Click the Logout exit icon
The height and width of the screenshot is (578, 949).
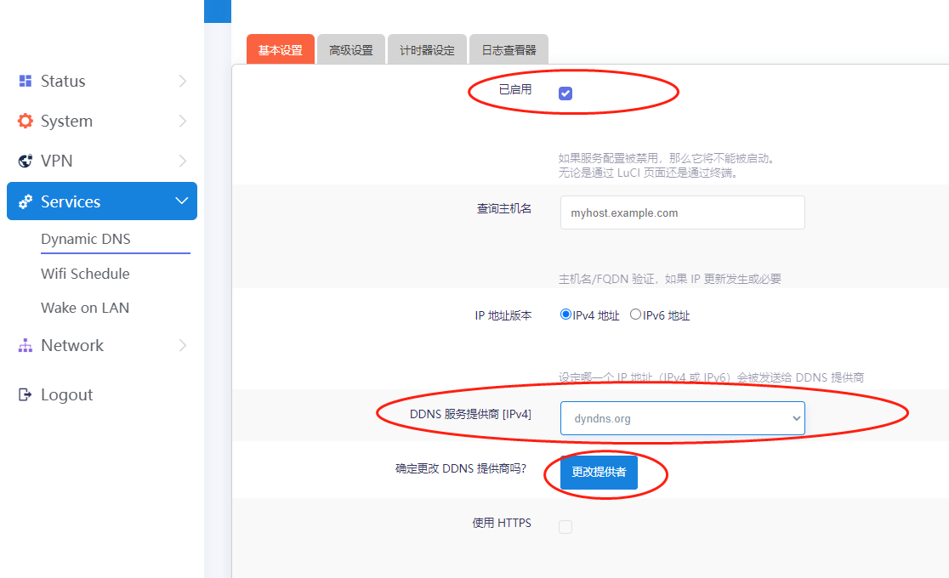click(26, 394)
